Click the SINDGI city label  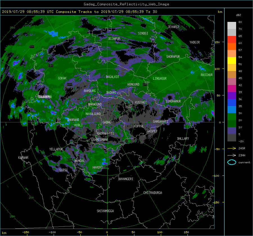(143, 33)
